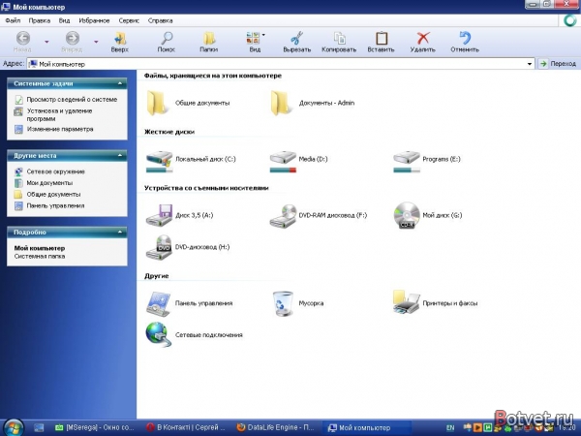Click the Отменить undo arrow icon

(x=465, y=38)
